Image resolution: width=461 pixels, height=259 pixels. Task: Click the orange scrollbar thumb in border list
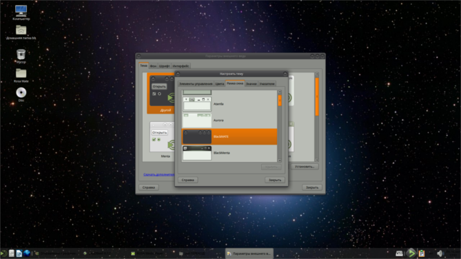point(280,101)
